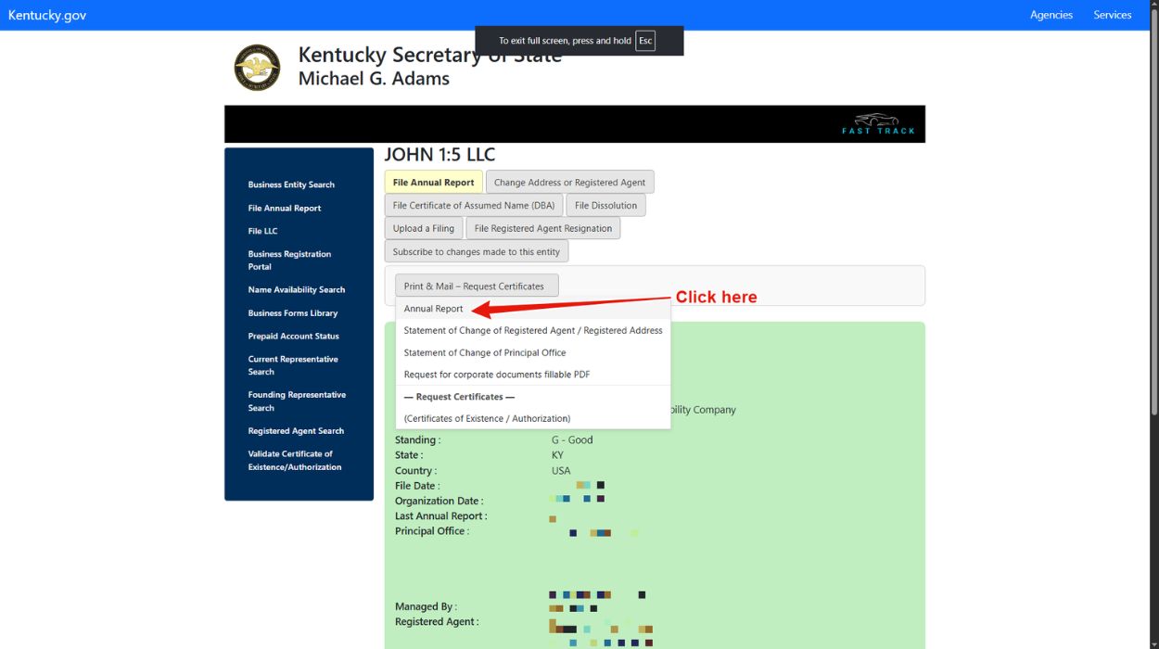Click the Organization Date label
The width and height of the screenshot is (1159, 649).
[x=439, y=502]
